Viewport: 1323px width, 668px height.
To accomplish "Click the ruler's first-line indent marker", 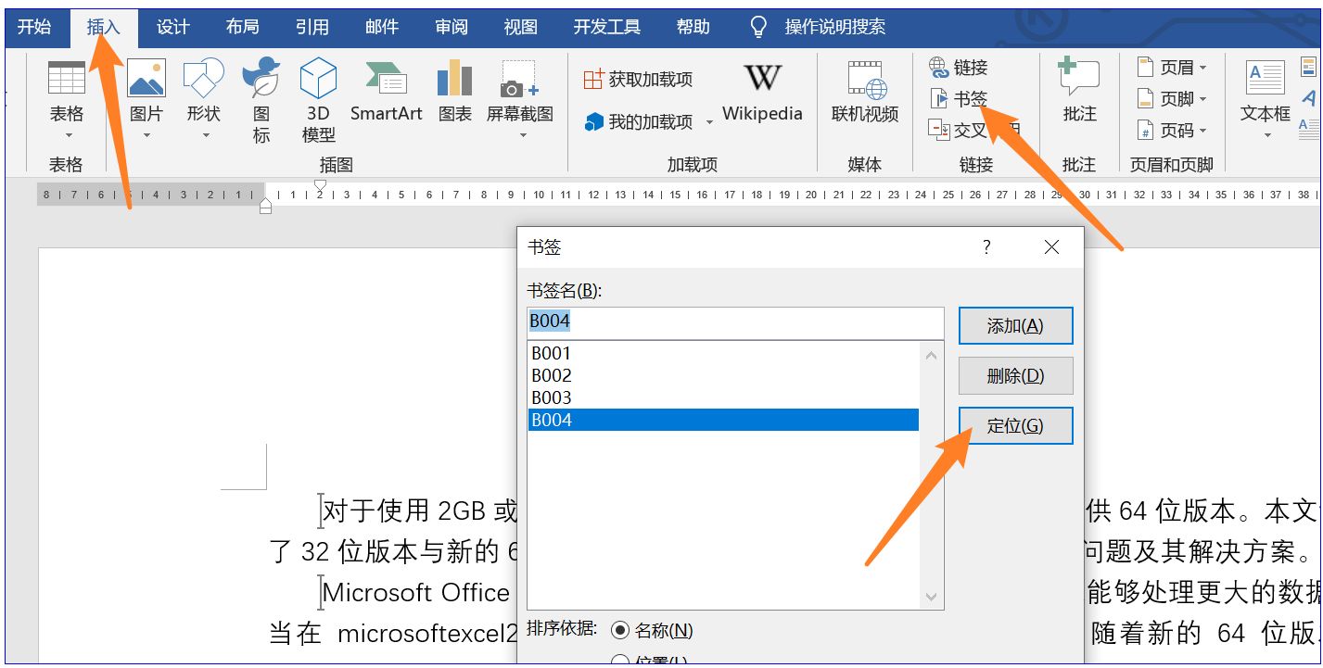I will coord(320,184).
